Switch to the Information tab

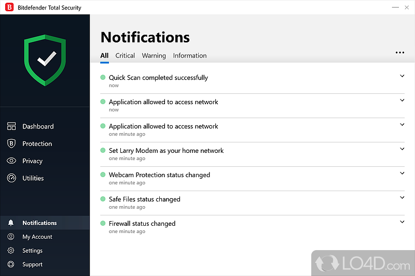click(190, 56)
